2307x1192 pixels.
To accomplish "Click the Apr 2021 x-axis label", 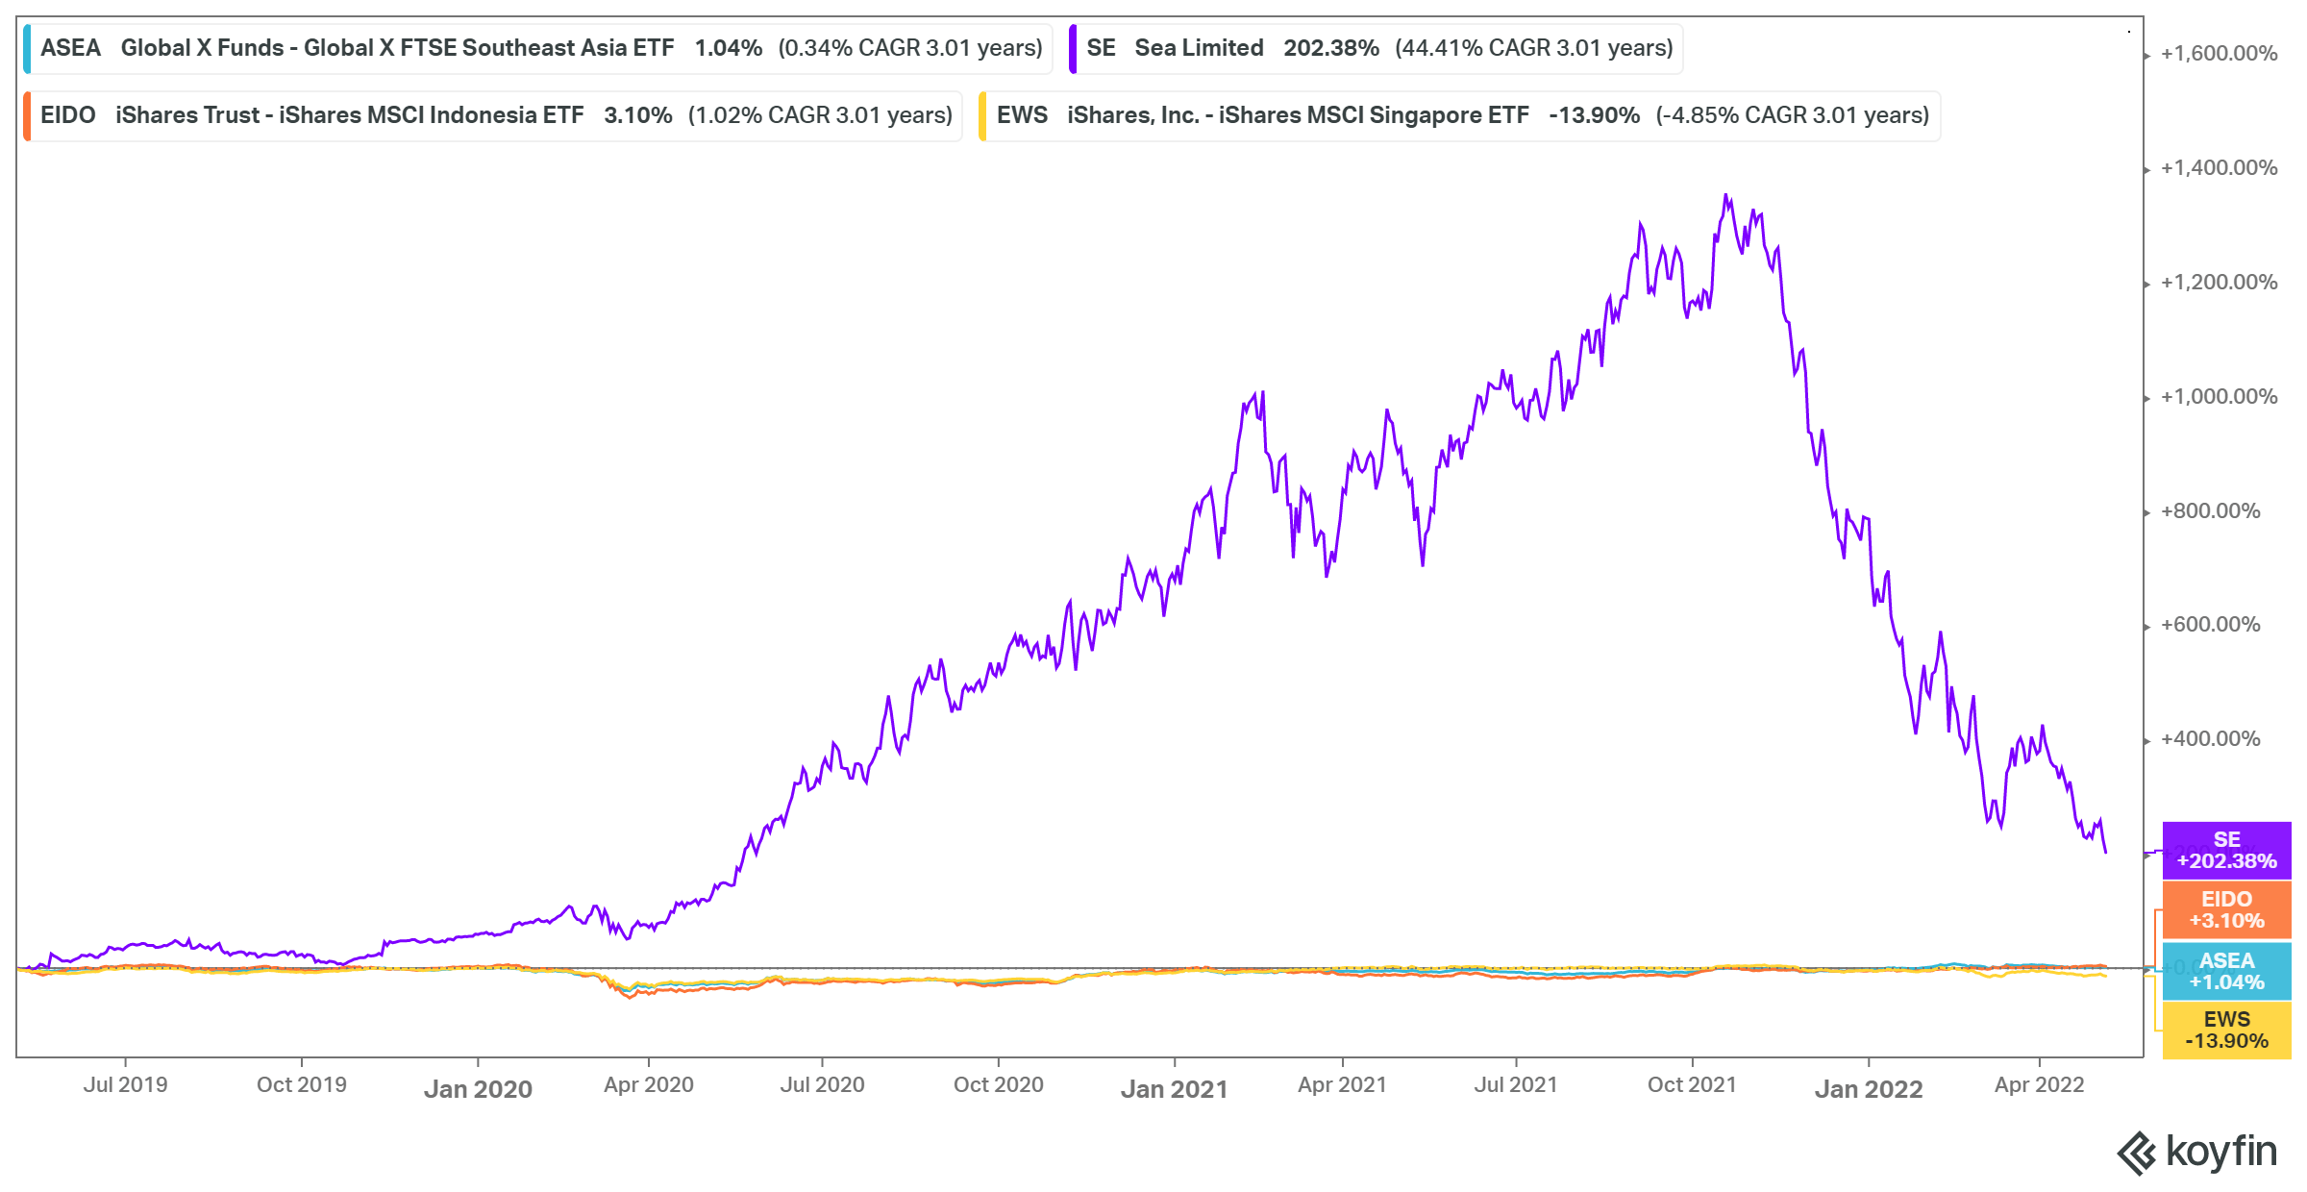I will 1343,1085.
